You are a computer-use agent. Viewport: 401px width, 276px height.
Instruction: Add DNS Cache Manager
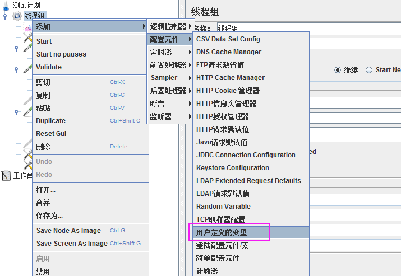[x=251, y=52]
